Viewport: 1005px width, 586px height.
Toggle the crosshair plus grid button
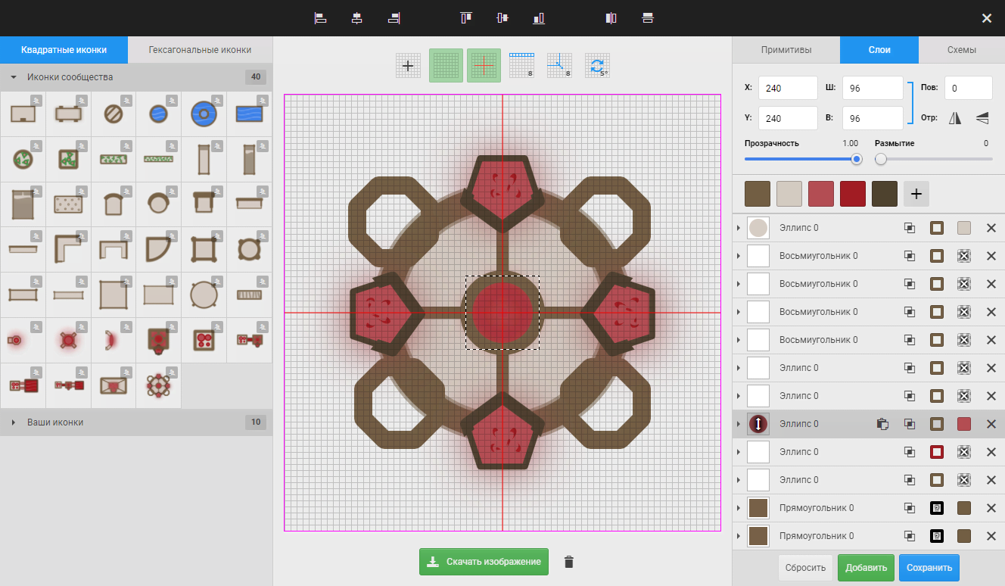click(x=409, y=66)
